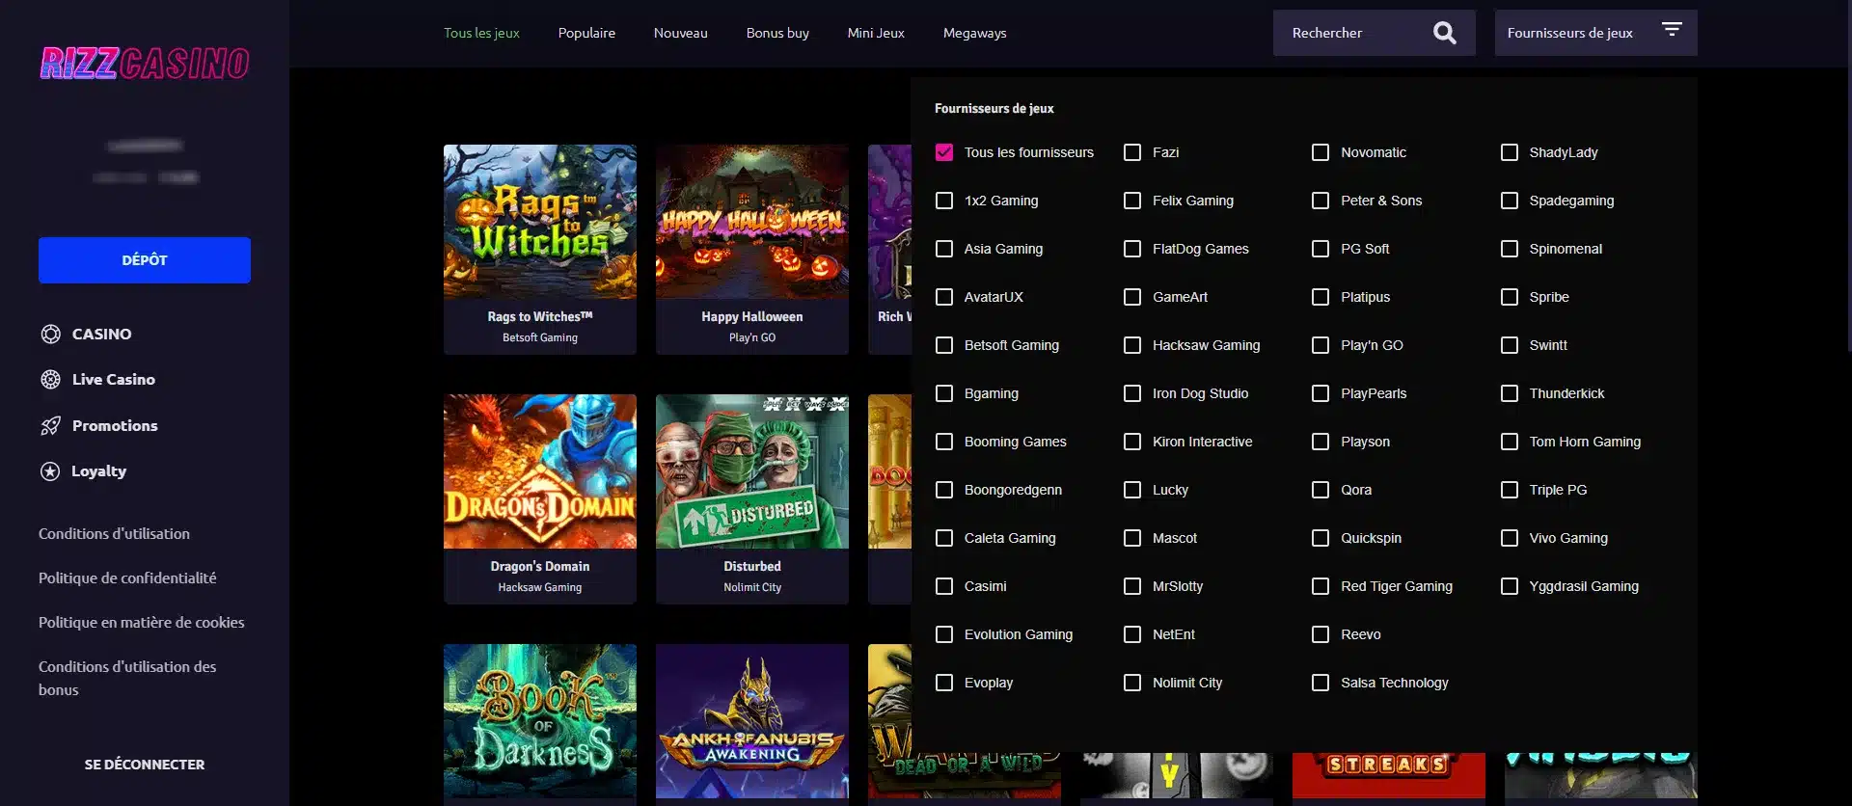The image size is (1852, 806).
Task: Select the Betsoft Gaming checkbox
Action: pyautogui.click(x=944, y=345)
